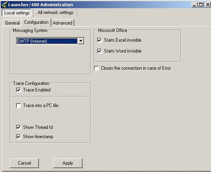The height and width of the screenshot is (172, 211).
Task: Maximize the Launcher/400 Administration window
Action: pos(200,5)
